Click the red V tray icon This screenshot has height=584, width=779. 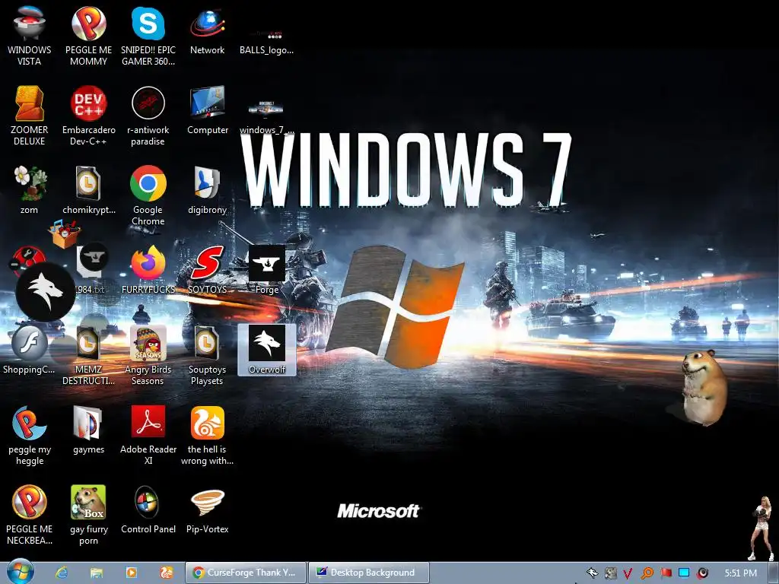628,573
